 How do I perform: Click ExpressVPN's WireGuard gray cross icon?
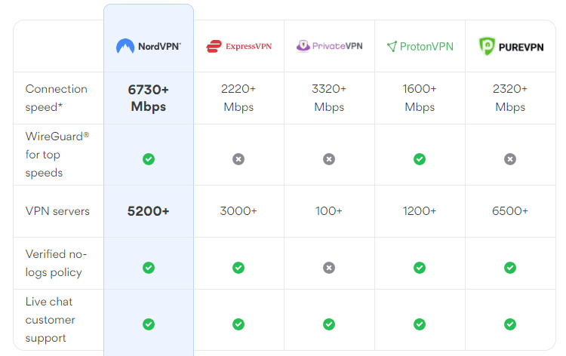pyautogui.click(x=238, y=159)
